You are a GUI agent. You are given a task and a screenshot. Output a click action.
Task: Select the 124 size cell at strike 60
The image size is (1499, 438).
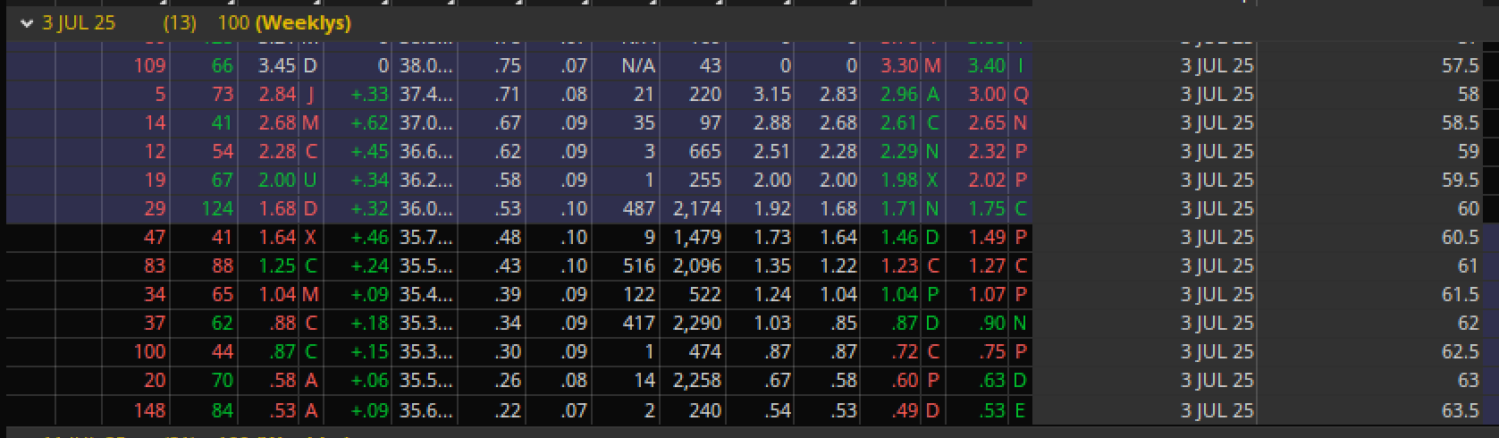point(203,208)
